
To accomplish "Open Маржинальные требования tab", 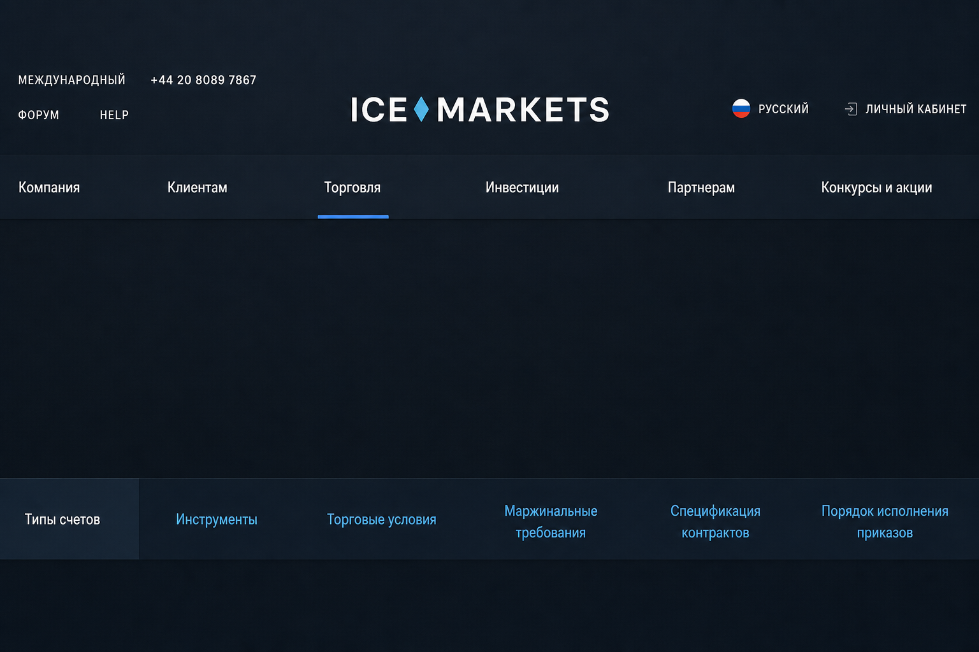I will click(x=551, y=521).
